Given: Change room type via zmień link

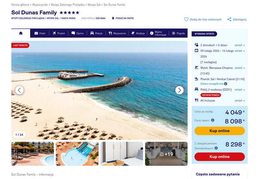Looking at the screenshot, I should click(x=240, y=90).
